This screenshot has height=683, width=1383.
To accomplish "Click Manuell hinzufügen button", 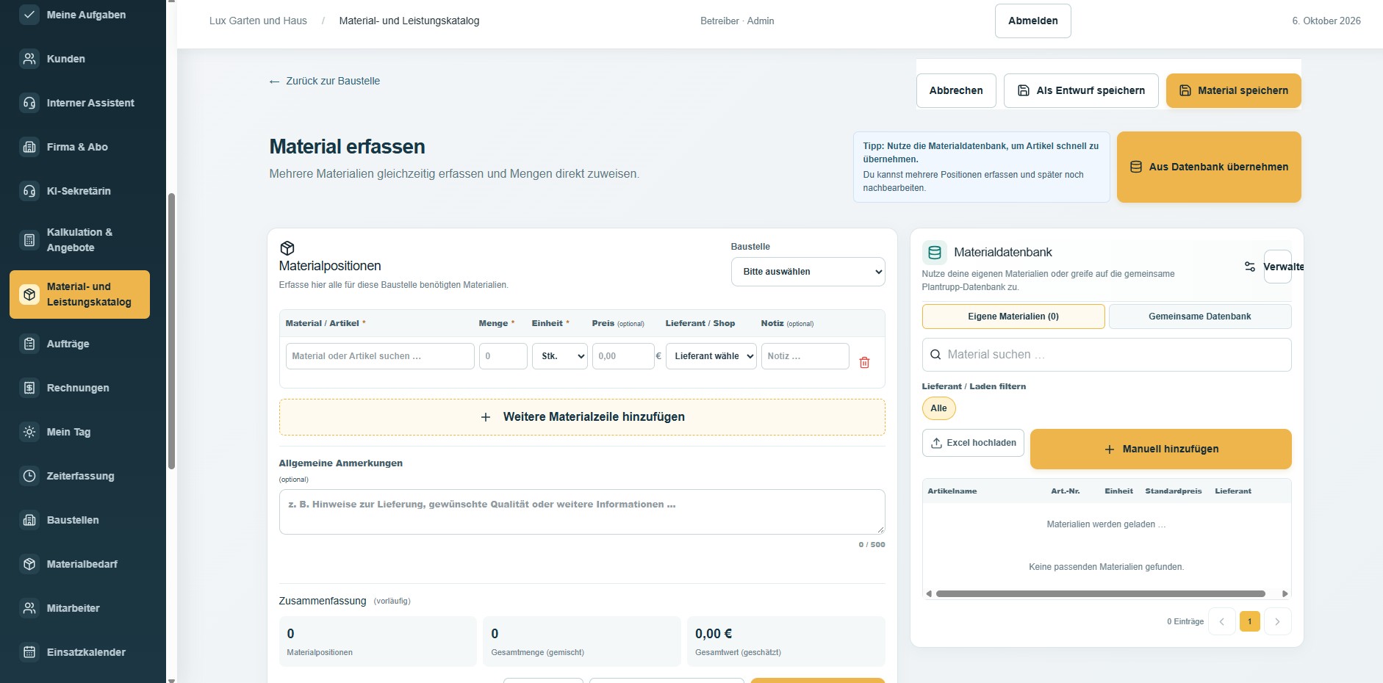I will click(x=1160, y=449).
